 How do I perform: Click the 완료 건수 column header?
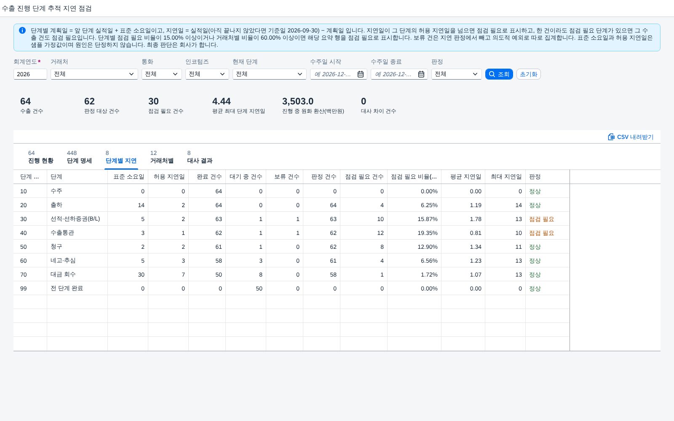point(207,177)
